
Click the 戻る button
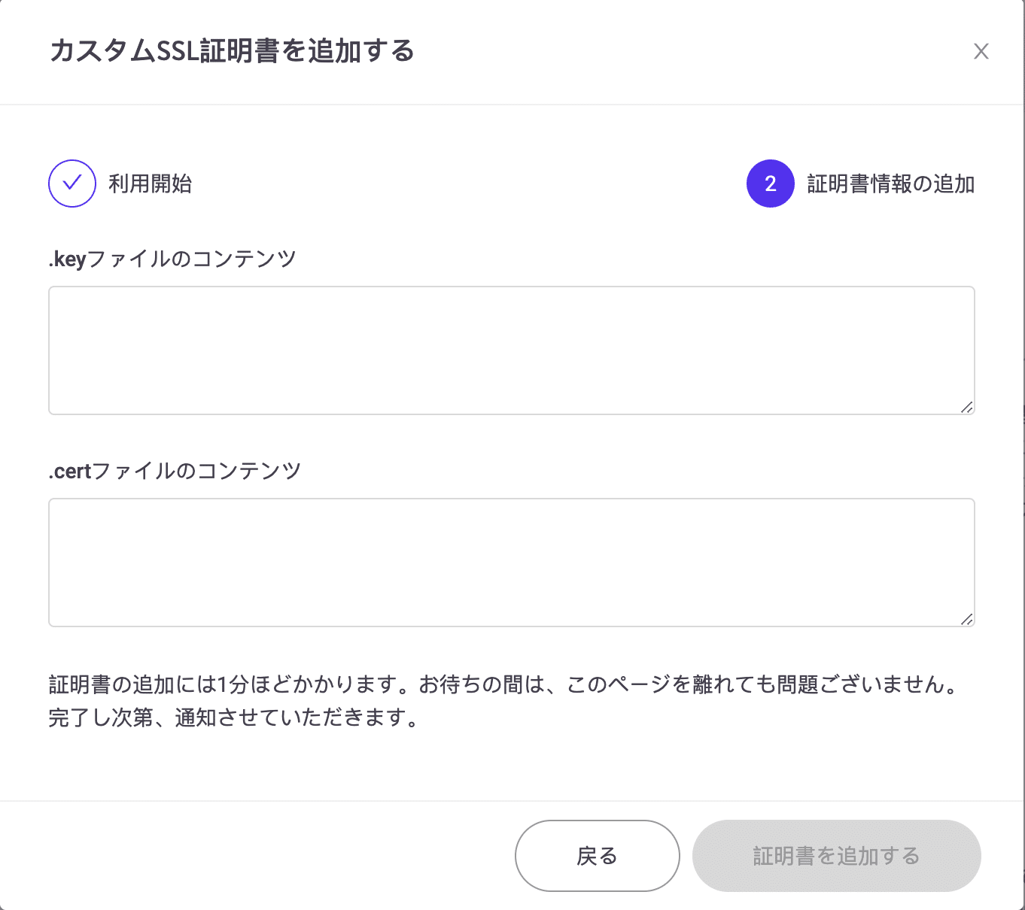598,856
